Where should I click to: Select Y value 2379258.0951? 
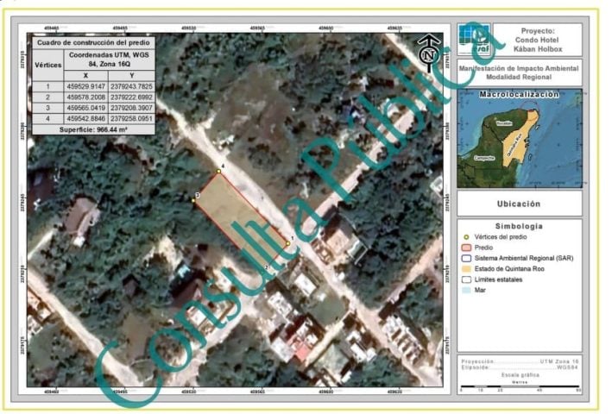(131, 118)
